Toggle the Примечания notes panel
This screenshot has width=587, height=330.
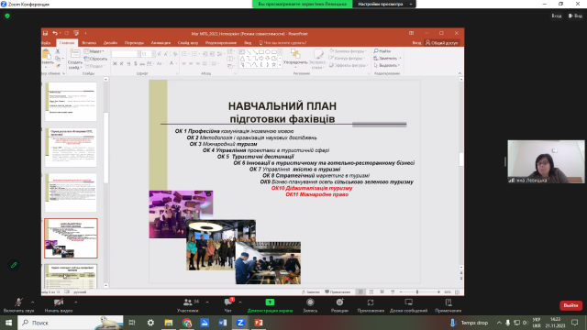(x=449, y=305)
